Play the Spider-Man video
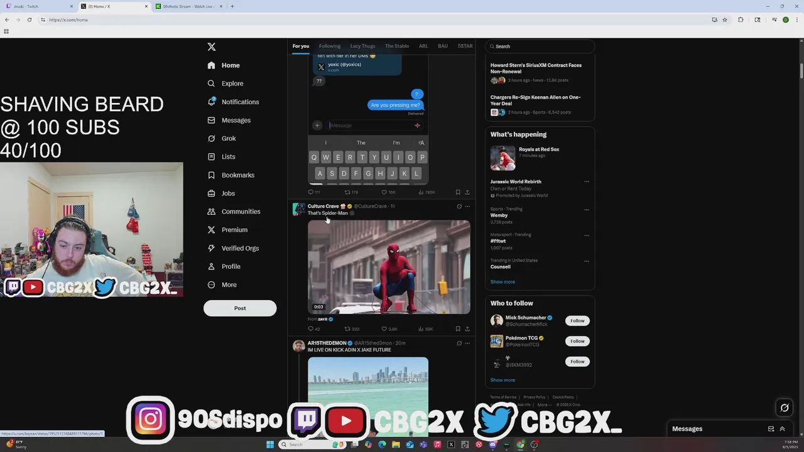The width and height of the screenshot is (804, 452). pos(389,267)
